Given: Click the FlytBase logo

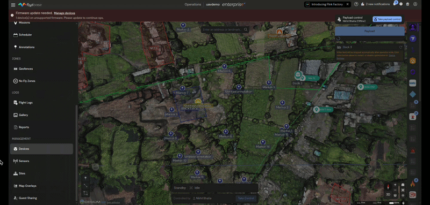Looking at the screenshot, I should [30, 5].
